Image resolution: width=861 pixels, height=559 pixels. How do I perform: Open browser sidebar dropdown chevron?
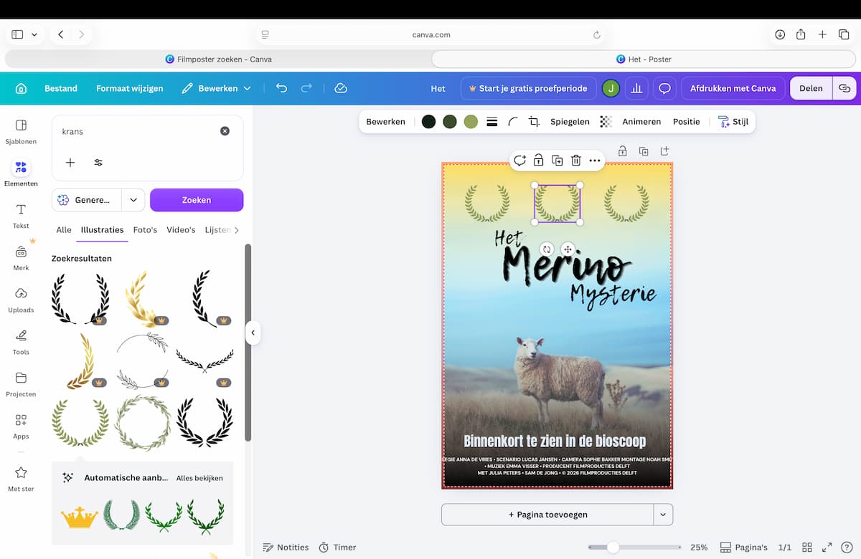[34, 34]
